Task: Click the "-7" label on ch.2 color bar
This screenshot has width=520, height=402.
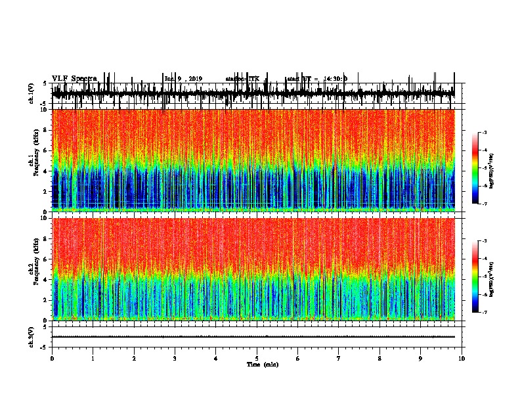Action: click(x=485, y=312)
